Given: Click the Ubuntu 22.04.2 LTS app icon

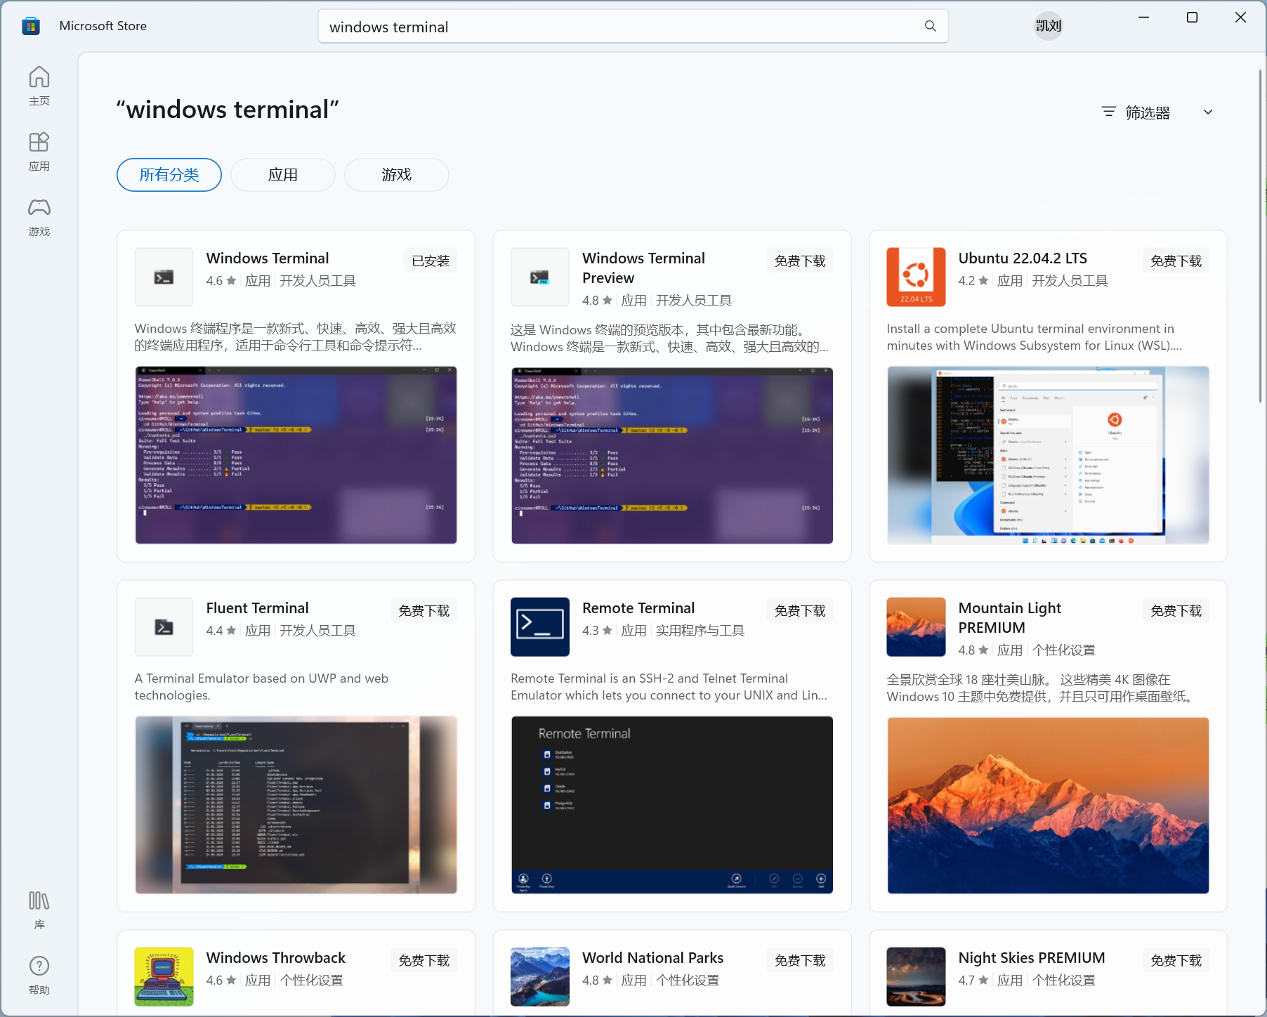Looking at the screenshot, I should (x=915, y=277).
